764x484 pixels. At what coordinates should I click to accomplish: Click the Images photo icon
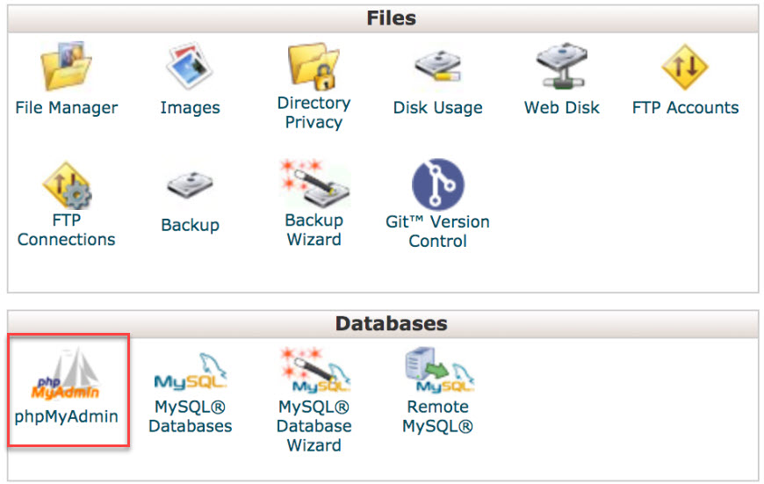pyautogui.click(x=190, y=66)
